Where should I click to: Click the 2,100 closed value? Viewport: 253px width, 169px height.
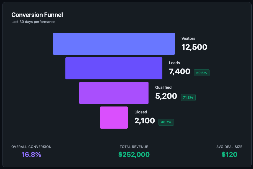(x=144, y=121)
